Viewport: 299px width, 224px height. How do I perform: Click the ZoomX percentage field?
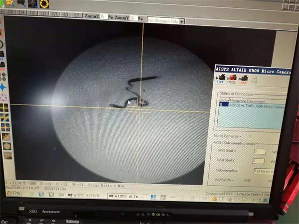[102, 16]
